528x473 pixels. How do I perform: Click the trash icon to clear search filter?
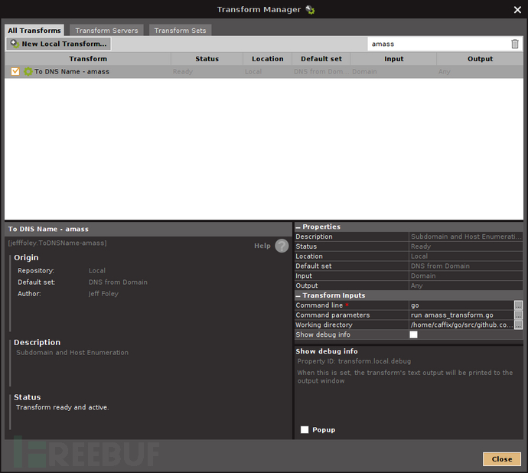514,44
